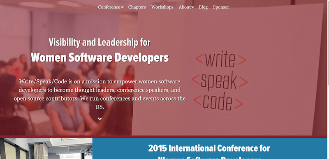Open the Workshops link in the navbar
Image resolution: width=329 pixels, height=159 pixels.
tap(162, 7)
